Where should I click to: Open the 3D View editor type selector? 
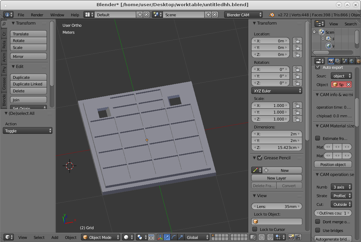[x=9, y=237]
